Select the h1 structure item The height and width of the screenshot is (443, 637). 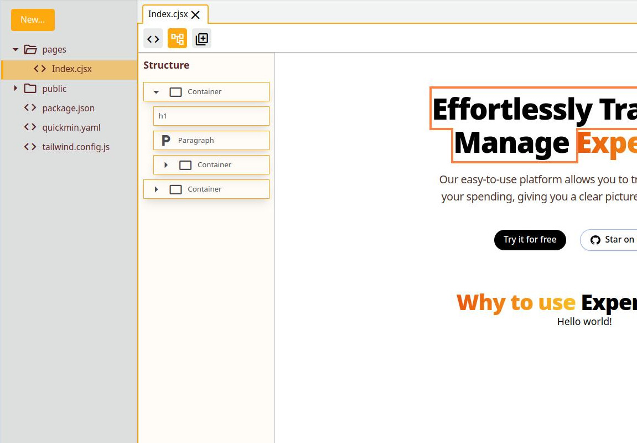211,116
